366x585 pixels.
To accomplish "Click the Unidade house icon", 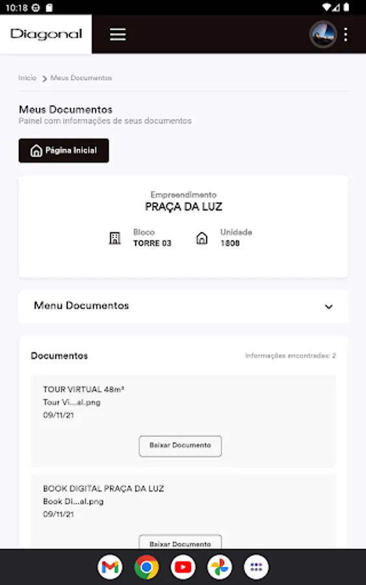I will point(202,238).
